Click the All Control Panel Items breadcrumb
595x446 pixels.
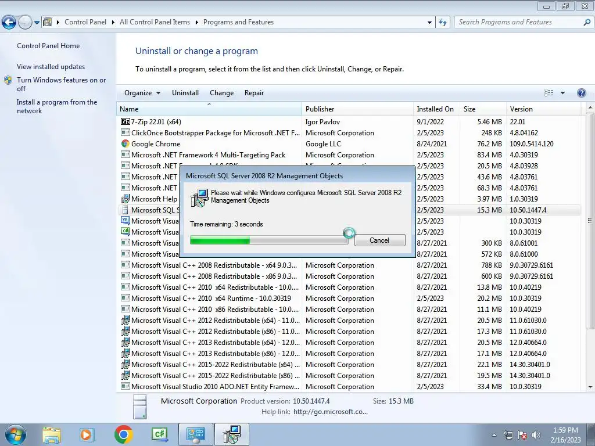tap(155, 23)
